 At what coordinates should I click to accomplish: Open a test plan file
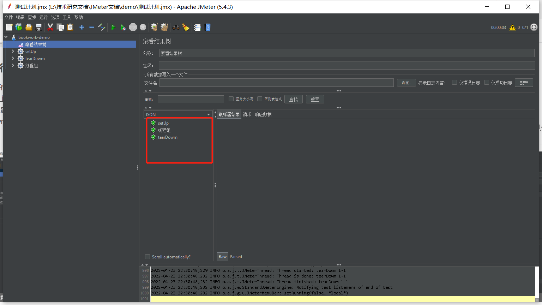point(29,27)
